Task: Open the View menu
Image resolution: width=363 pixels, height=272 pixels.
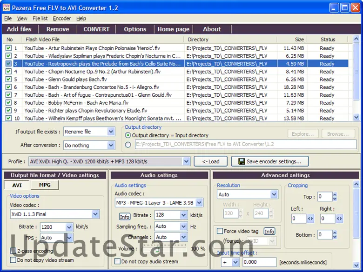Action: point(22,19)
